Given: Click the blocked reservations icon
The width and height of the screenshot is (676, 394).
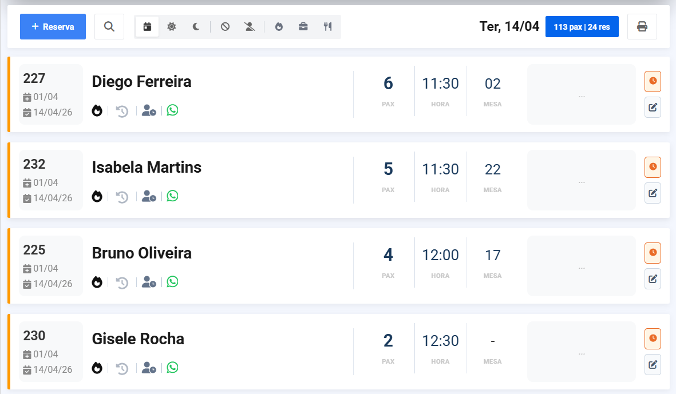Looking at the screenshot, I should coord(223,26).
